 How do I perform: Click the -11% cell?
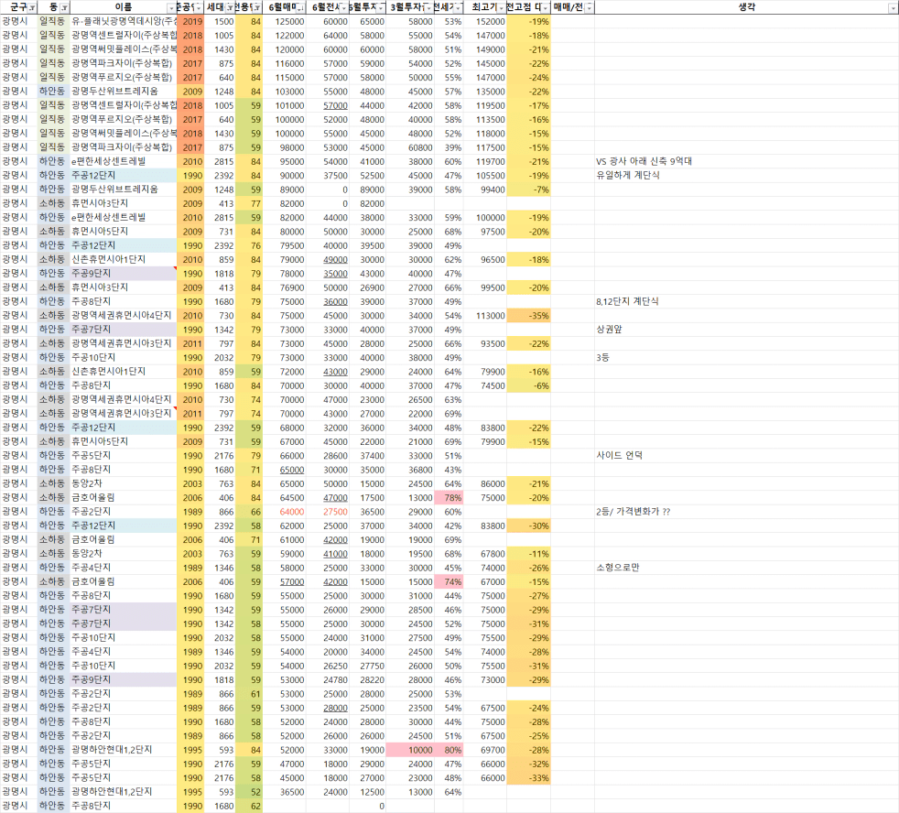[528, 554]
